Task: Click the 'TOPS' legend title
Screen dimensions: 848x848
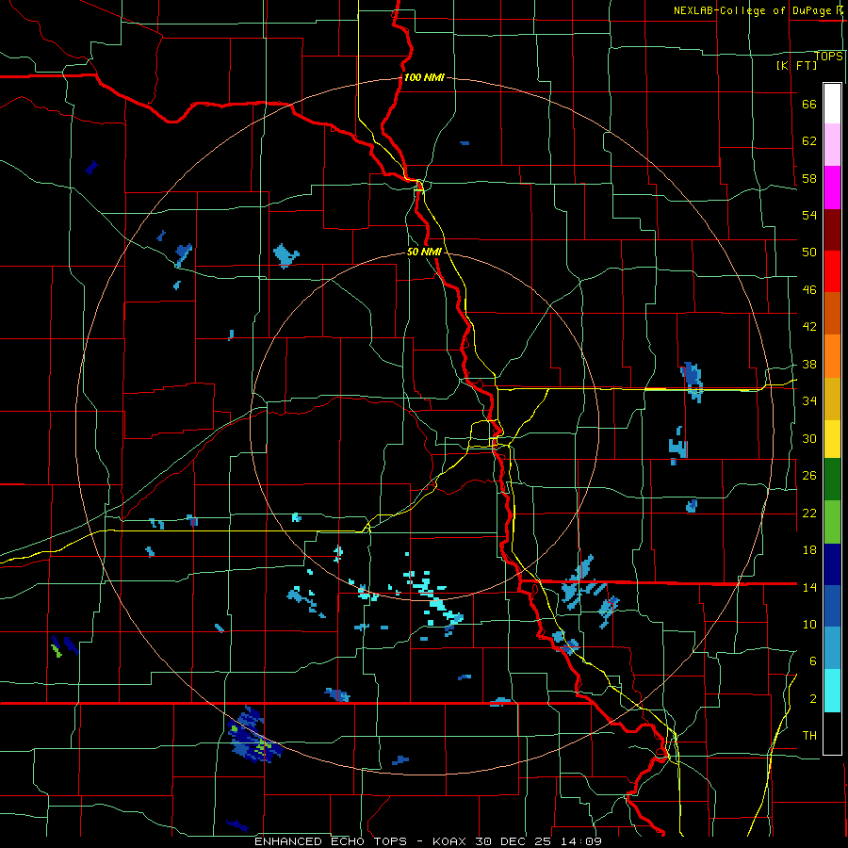Action: click(828, 56)
